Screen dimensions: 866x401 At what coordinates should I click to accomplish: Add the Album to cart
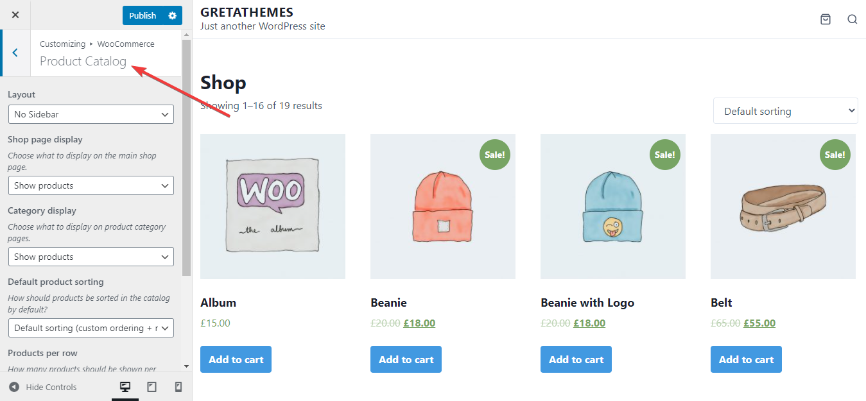pos(236,359)
